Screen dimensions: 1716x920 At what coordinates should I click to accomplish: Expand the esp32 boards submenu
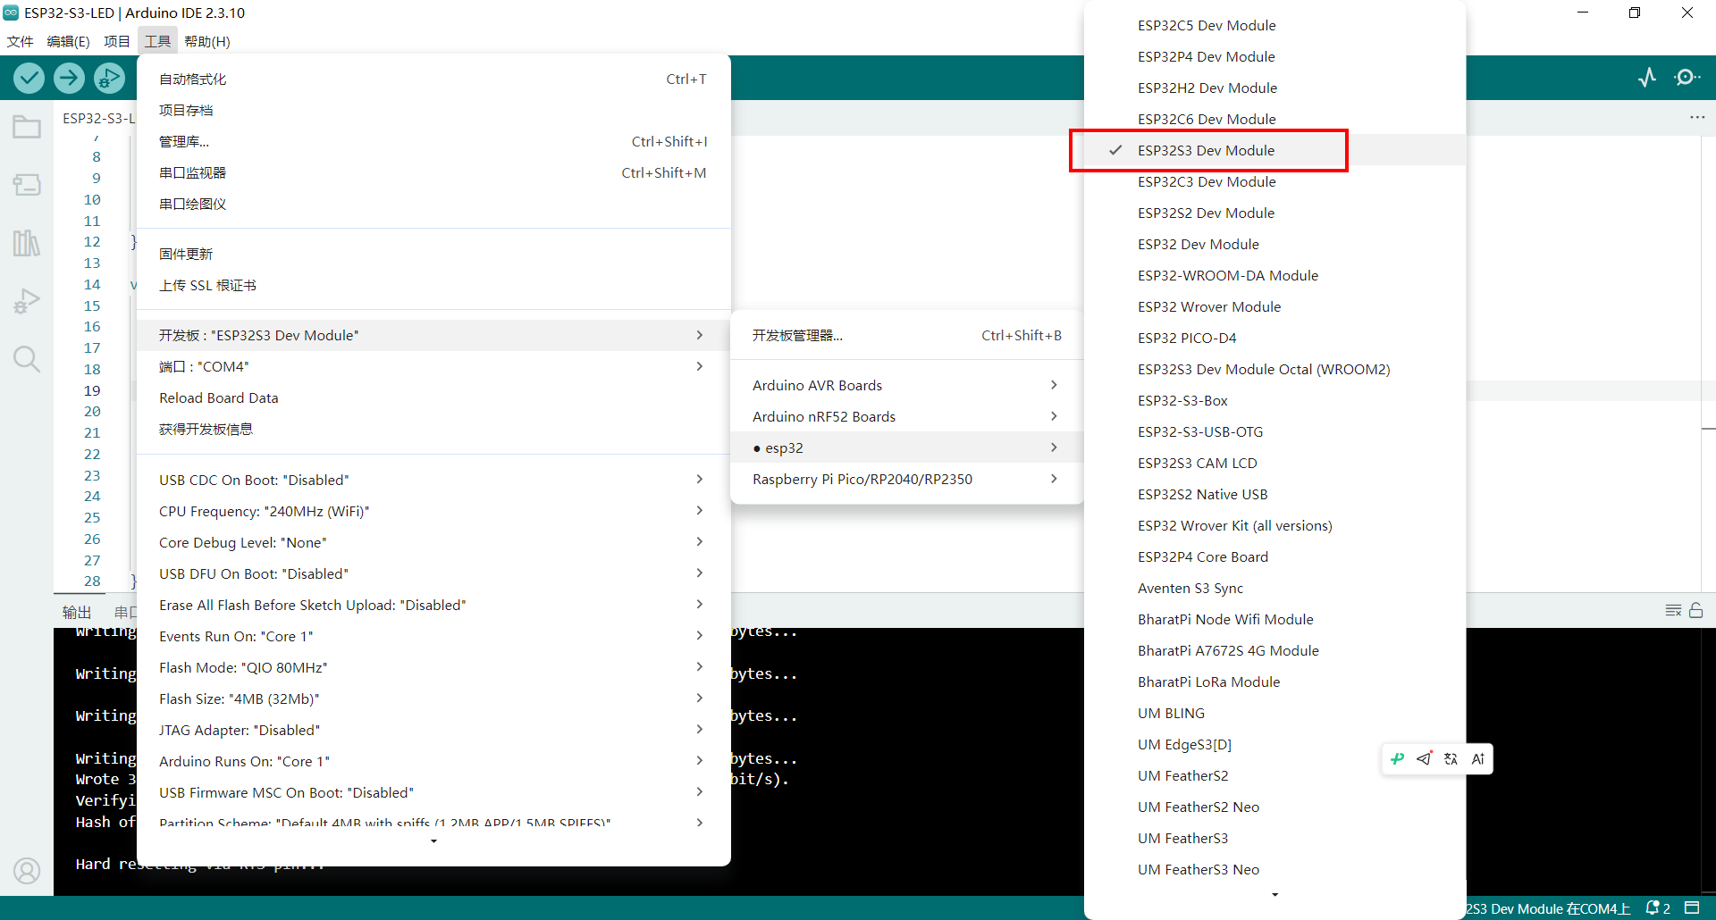906,447
